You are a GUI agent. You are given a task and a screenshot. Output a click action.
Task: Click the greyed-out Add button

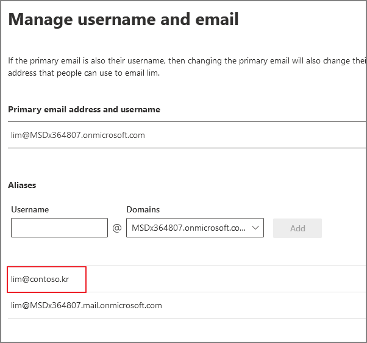298,228
